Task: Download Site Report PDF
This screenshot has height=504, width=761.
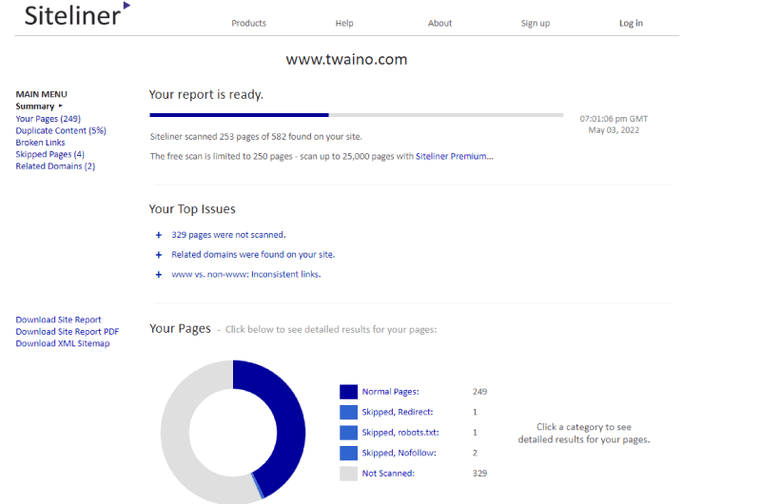Action: pos(67,331)
